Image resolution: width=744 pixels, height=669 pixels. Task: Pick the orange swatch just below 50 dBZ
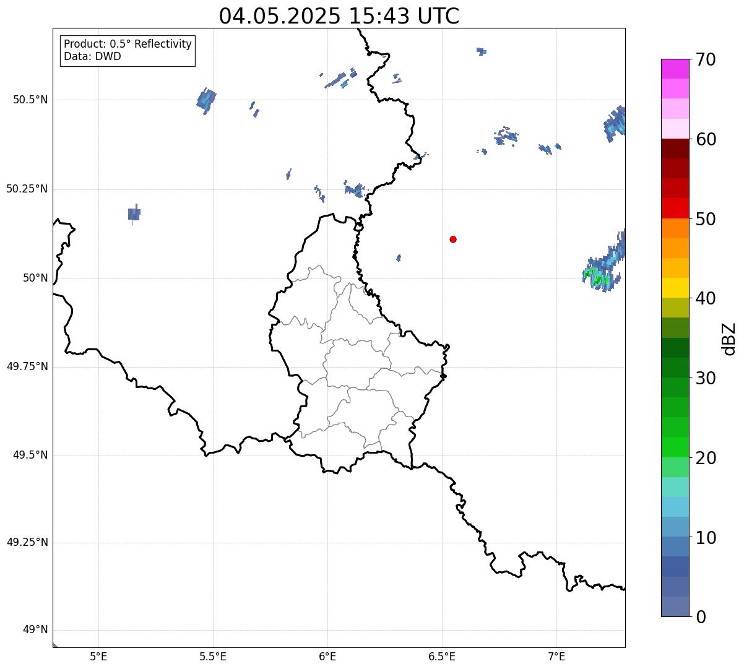(675, 228)
